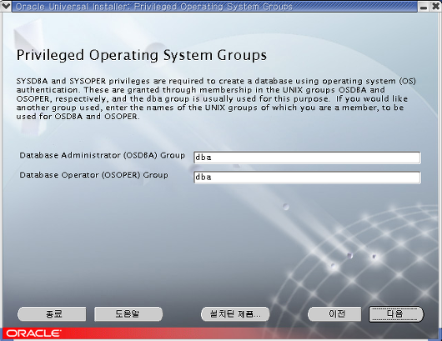
Task: Click the installer title bar text
Action: 154,6
